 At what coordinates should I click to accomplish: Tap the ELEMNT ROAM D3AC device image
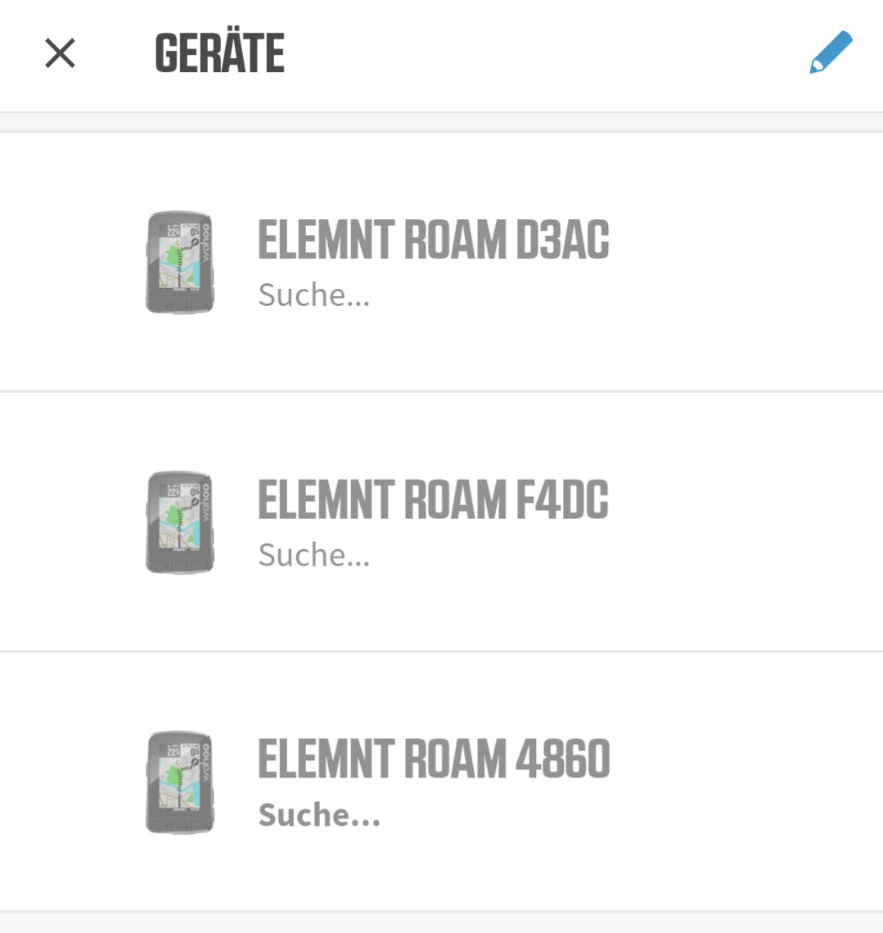point(180,262)
